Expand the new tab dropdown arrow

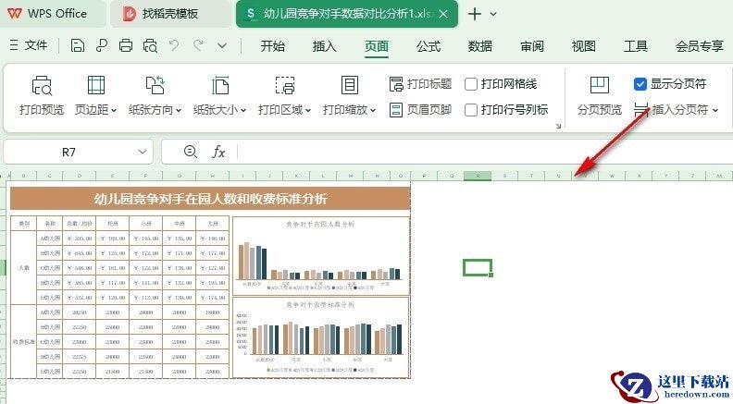[493, 14]
